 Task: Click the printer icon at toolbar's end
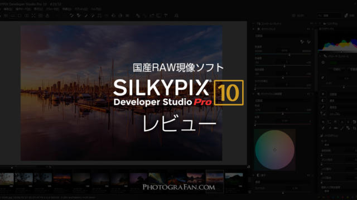(176, 16)
